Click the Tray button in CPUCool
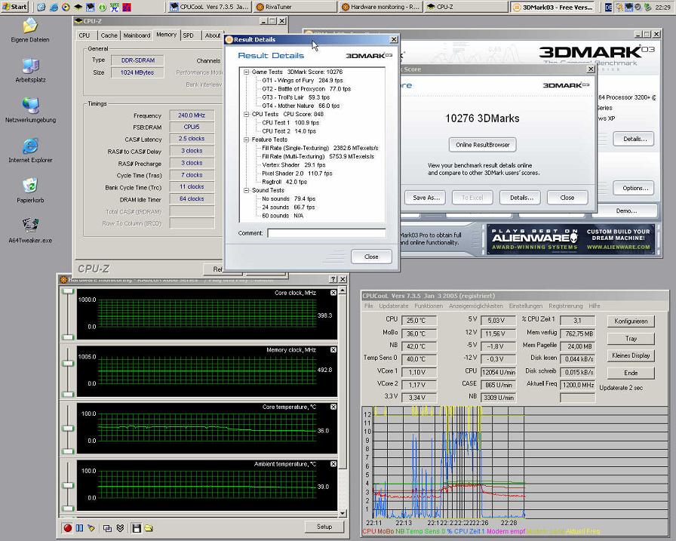Viewport: 676px width, 541px height. tap(631, 338)
